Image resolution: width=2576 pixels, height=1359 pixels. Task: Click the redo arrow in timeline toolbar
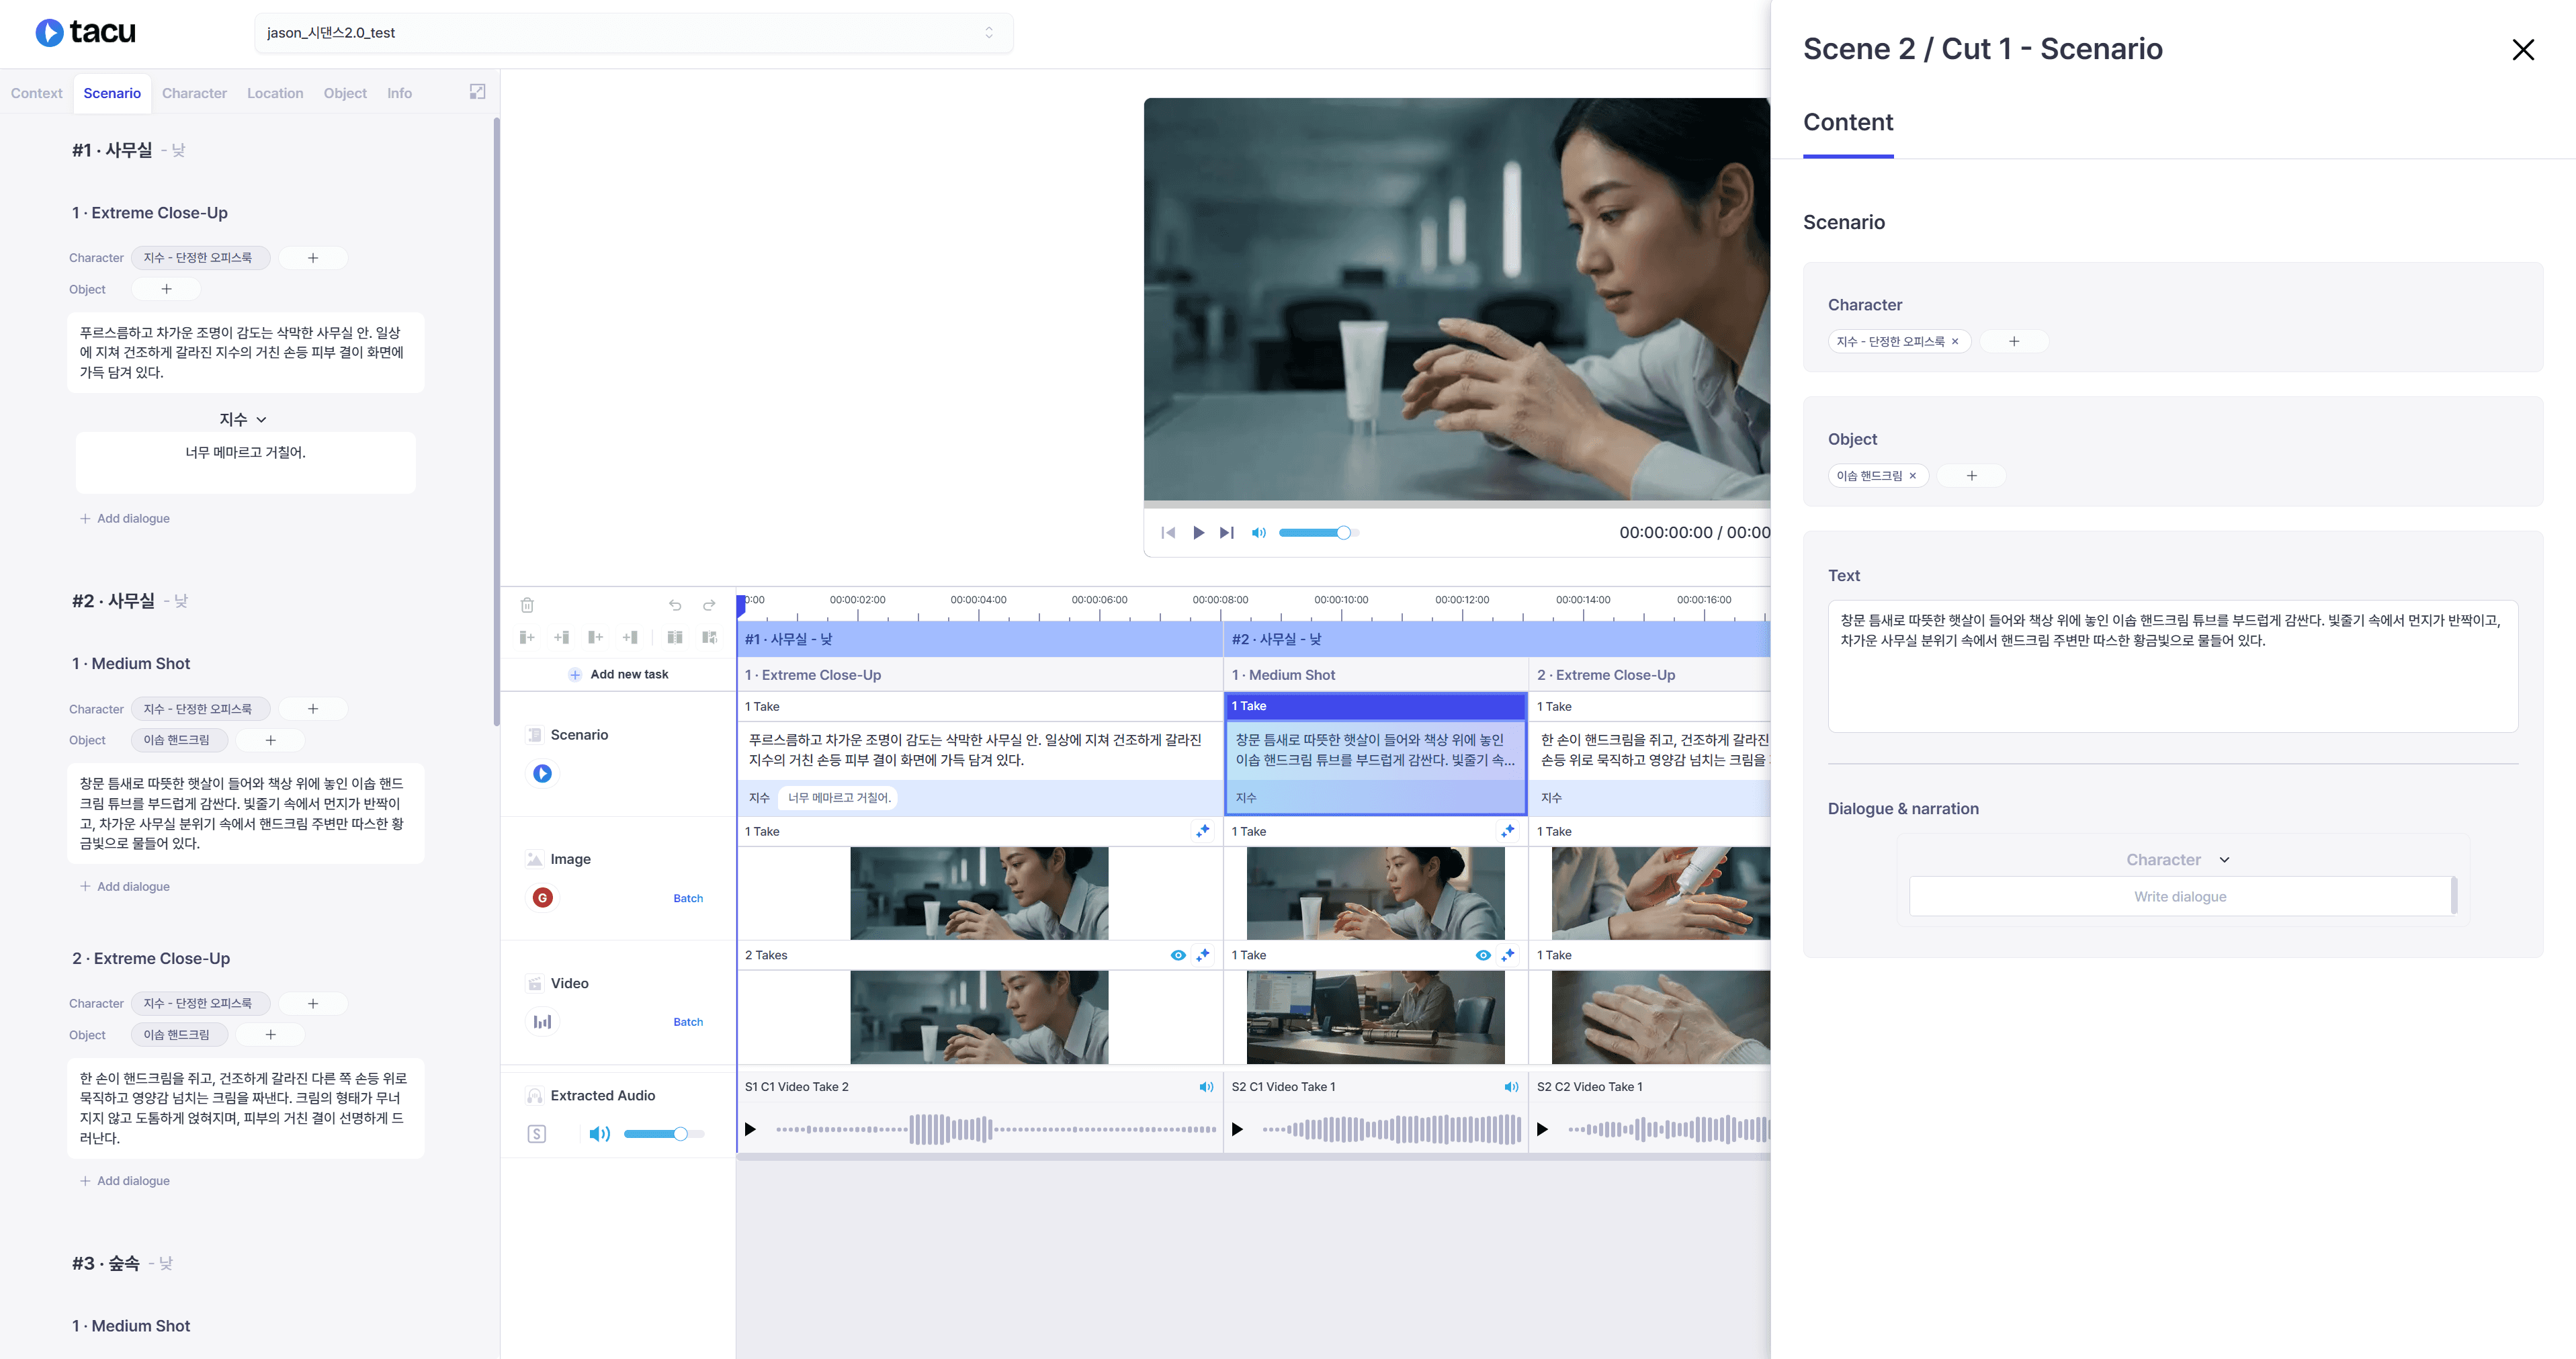coord(709,605)
